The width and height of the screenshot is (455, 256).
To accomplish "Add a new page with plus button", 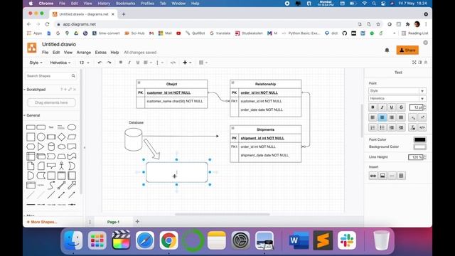I will coord(137,221).
